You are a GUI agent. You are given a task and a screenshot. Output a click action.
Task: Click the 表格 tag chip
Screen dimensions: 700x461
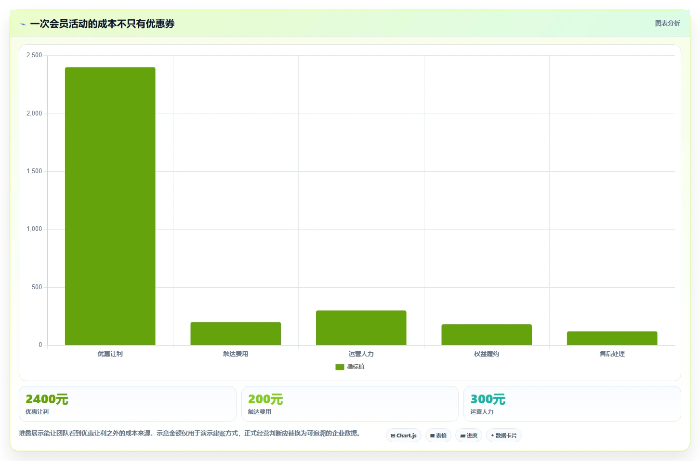click(438, 435)
